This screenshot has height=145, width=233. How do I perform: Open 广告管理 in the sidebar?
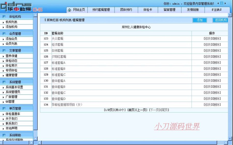click(11, 97)
